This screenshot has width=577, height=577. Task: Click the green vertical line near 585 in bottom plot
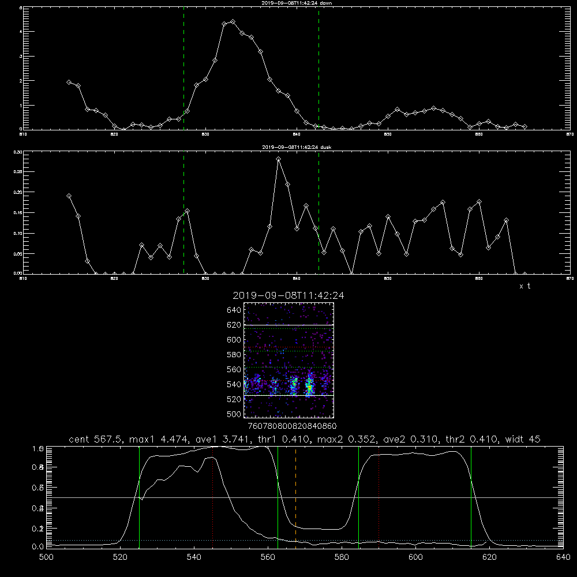pos(358,497)
